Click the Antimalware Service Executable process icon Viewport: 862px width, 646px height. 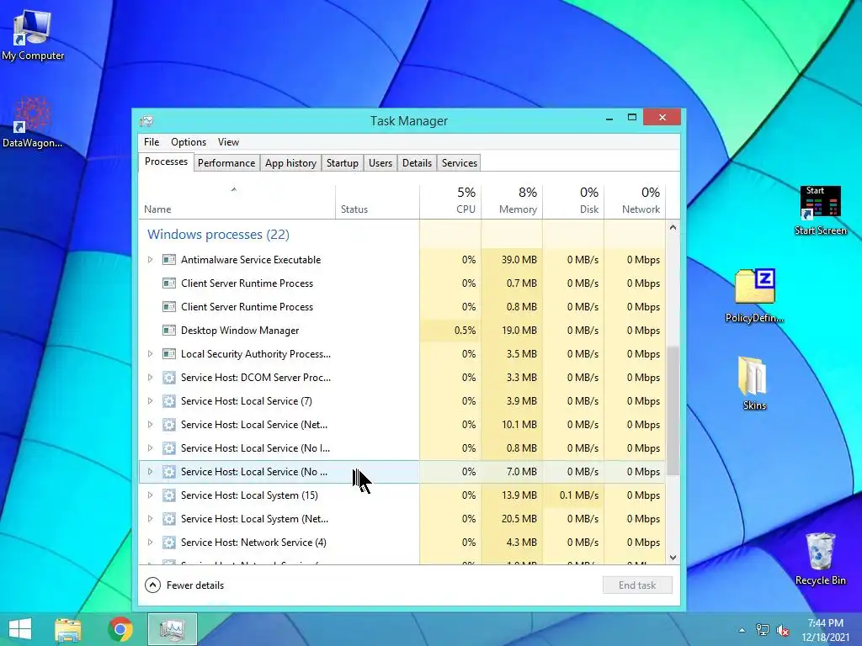[168, 260]
